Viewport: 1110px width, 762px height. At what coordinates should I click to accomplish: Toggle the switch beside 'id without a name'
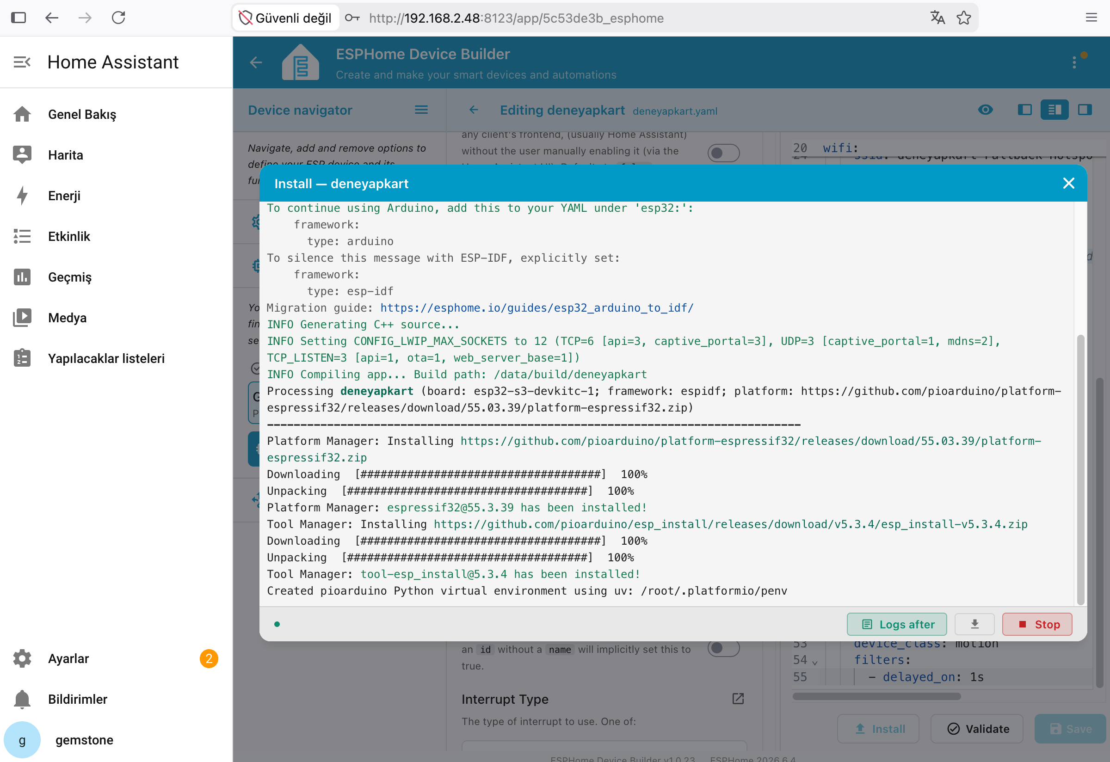pyautogui.click(x=724, y=648)
